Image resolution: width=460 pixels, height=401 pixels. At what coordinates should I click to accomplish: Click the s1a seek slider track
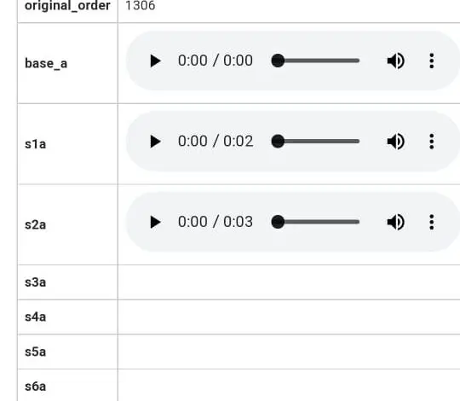(316, 142)
